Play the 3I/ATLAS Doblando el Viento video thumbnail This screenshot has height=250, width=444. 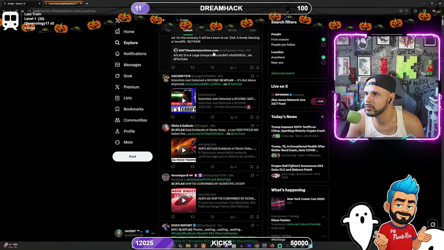183,150
